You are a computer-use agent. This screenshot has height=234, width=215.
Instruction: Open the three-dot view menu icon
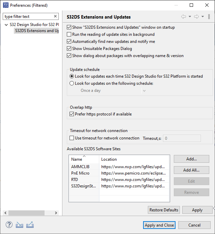click(209, 17)
